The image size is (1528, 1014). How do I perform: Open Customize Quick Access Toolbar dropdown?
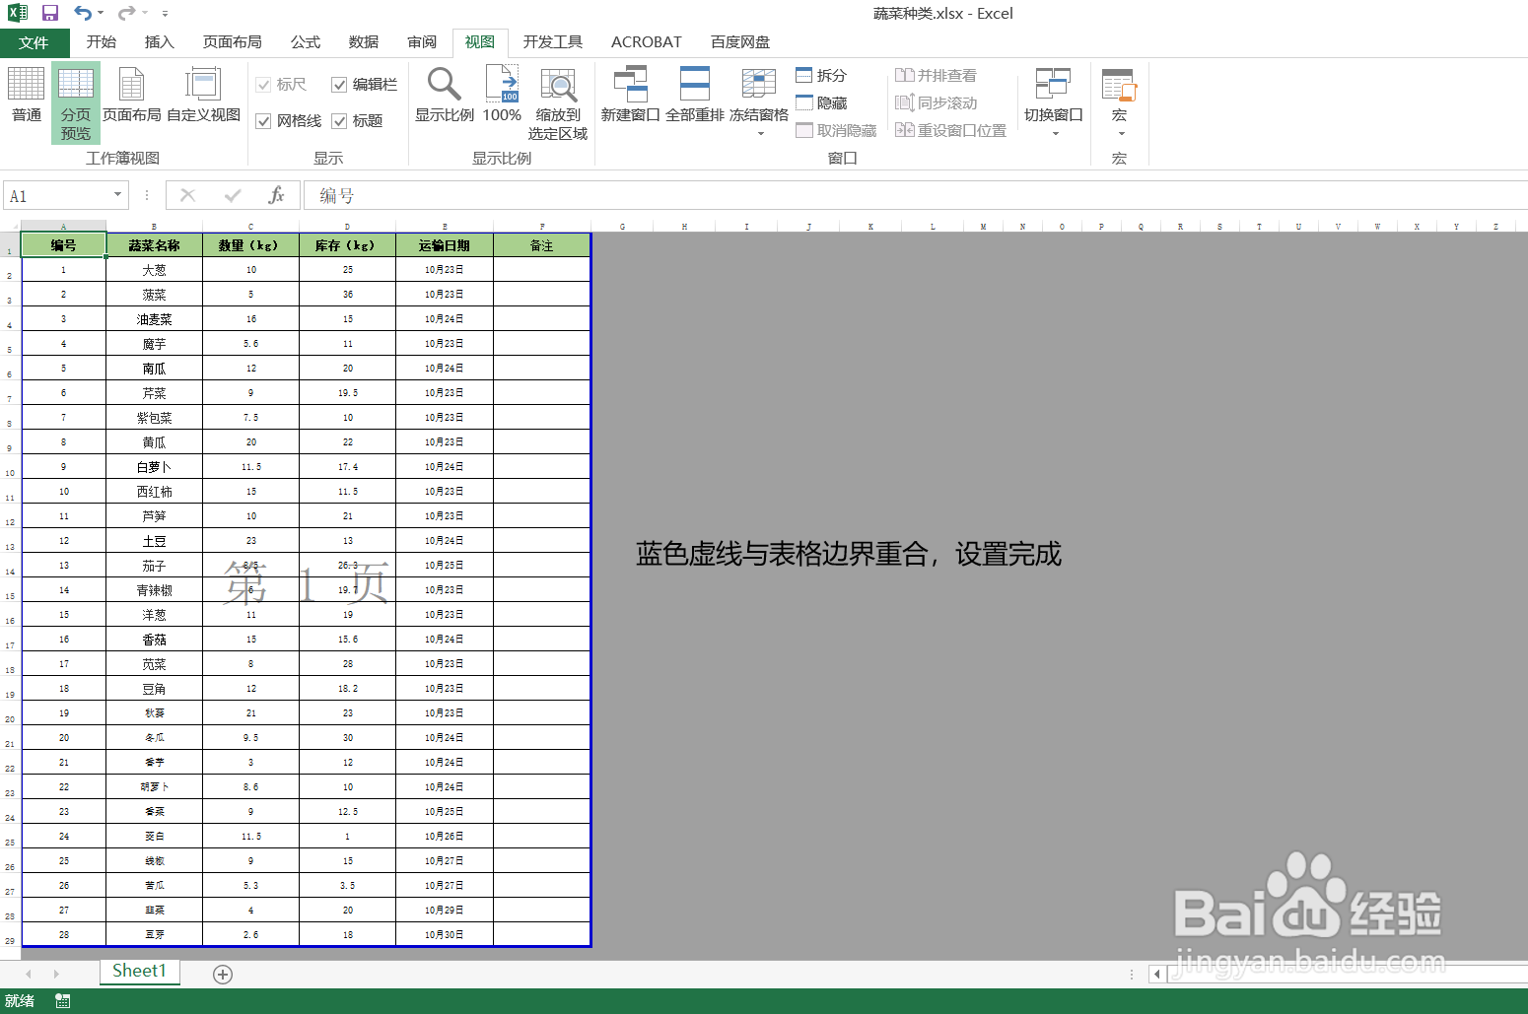coord(165,14)
